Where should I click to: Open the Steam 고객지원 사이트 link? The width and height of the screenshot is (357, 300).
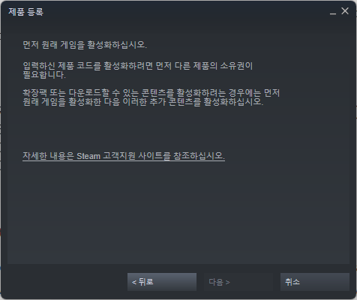(x=124, y=156)
